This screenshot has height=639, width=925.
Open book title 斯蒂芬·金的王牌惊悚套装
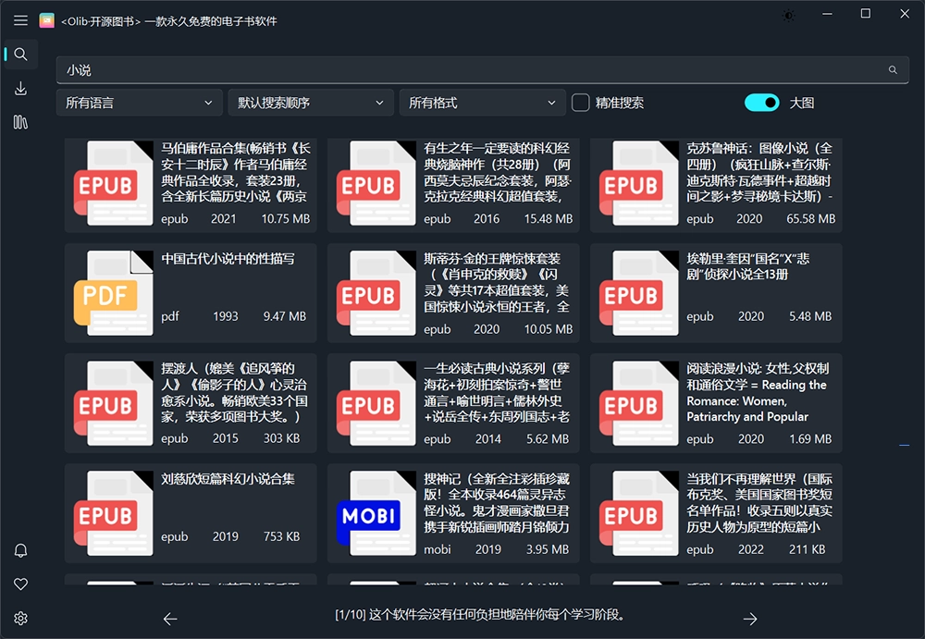tap(497, 283)
